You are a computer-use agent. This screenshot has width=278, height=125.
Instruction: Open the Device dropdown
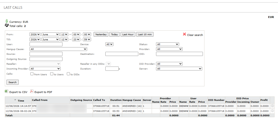tap(109, 44)
